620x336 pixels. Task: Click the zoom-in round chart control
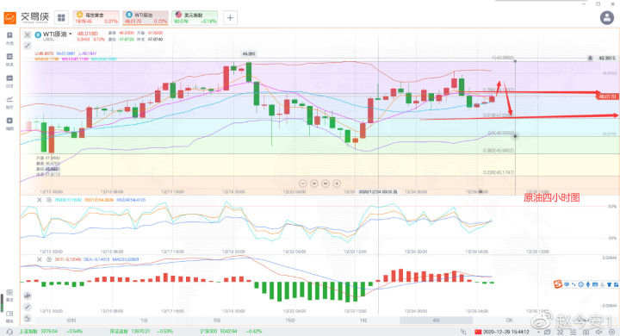(337, 184)
